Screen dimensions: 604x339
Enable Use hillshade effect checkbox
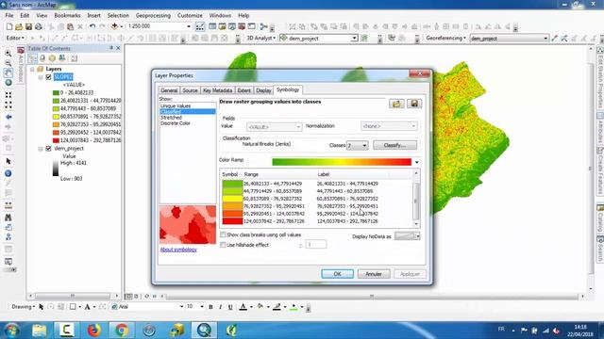click(223, 245)
